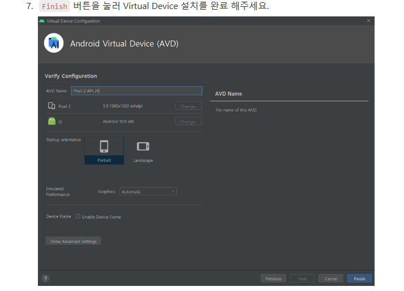The width and height of the screenshot is (404, 291).
Task: Click Change for Pixel 2 hardware
Action: click(188, 106)
